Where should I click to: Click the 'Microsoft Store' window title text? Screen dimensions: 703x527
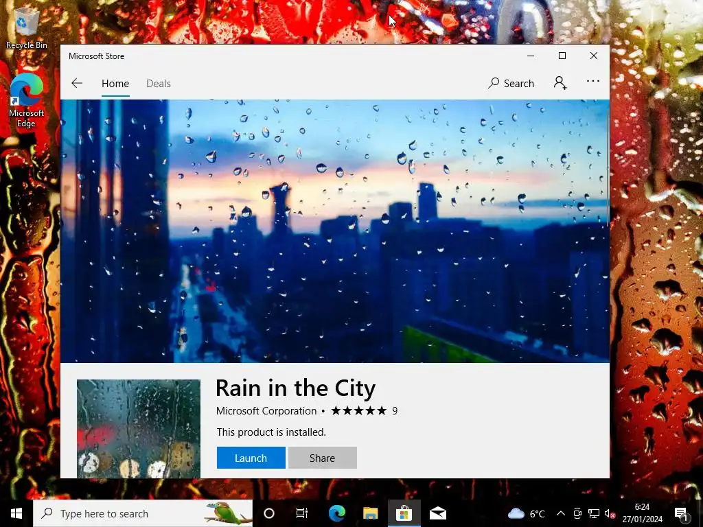point(96,56)
